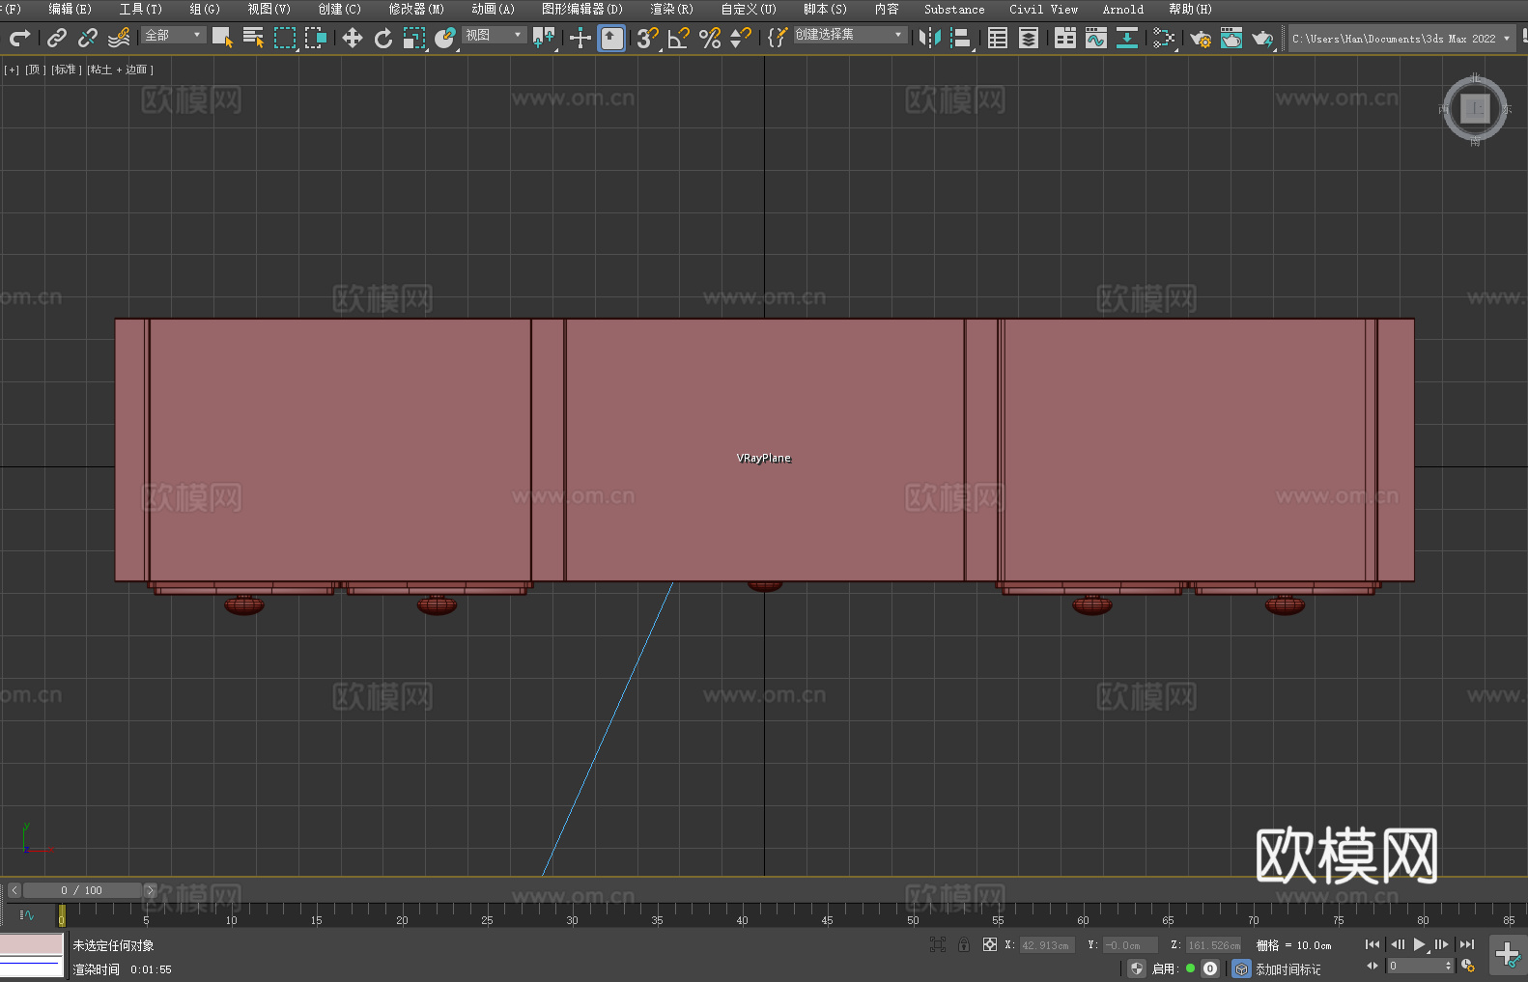Select the Move tool
This screenshot has width=1528, height=982.
(x=353, y=38)
